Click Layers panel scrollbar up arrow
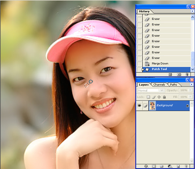This screenshot has width=195, height=169. 192,103
